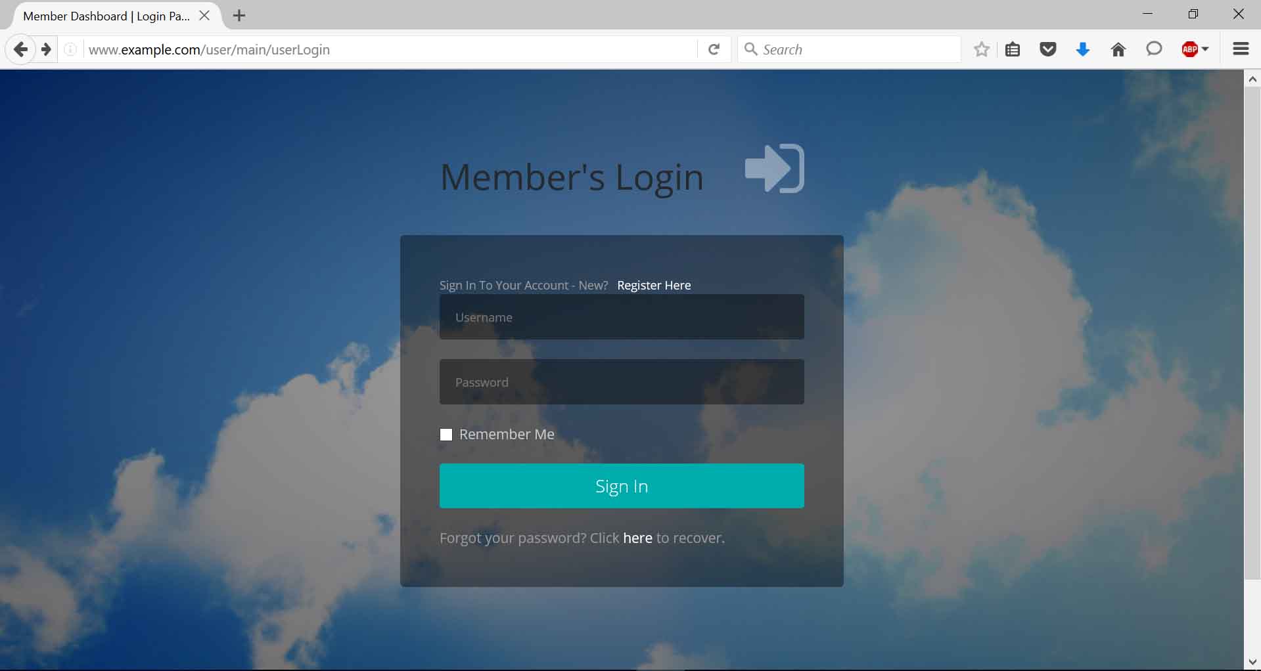Open the Register Here link
Viewport: 1261px width, 671px height.
654,286
